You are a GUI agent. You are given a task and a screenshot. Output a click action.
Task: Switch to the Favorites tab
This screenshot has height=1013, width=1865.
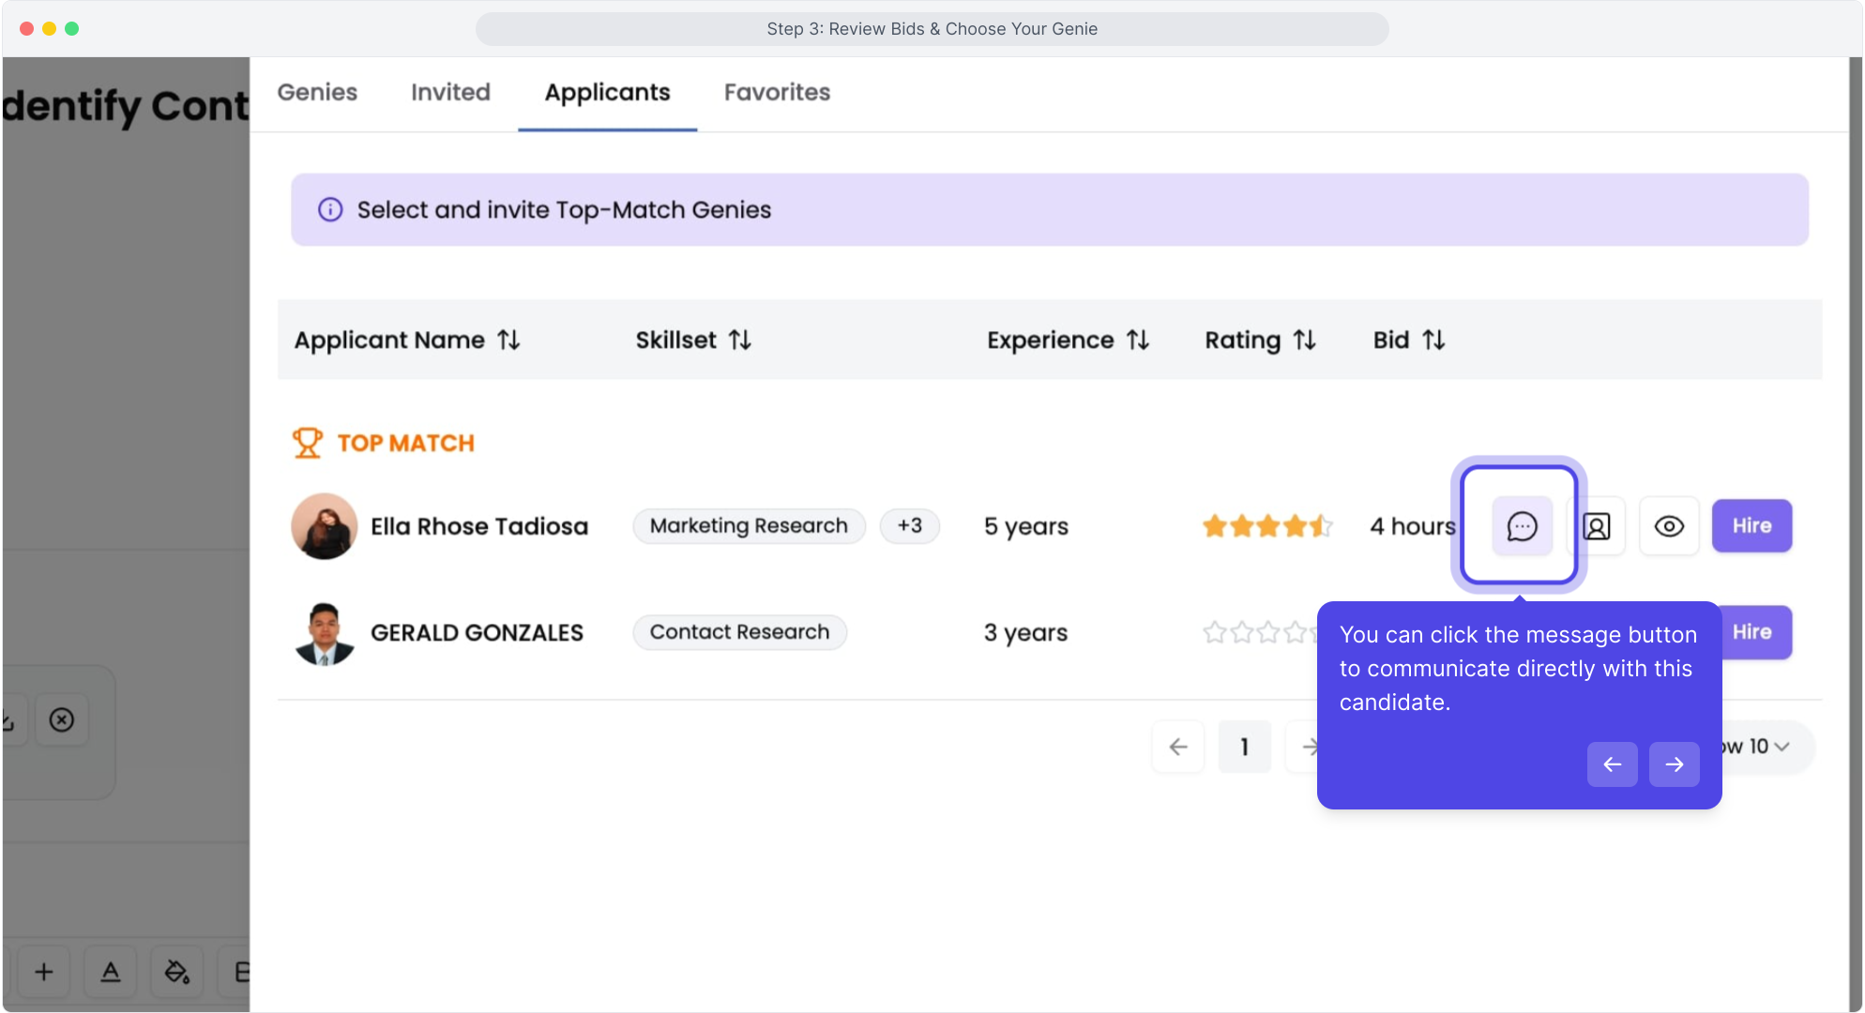click(777, 92)
